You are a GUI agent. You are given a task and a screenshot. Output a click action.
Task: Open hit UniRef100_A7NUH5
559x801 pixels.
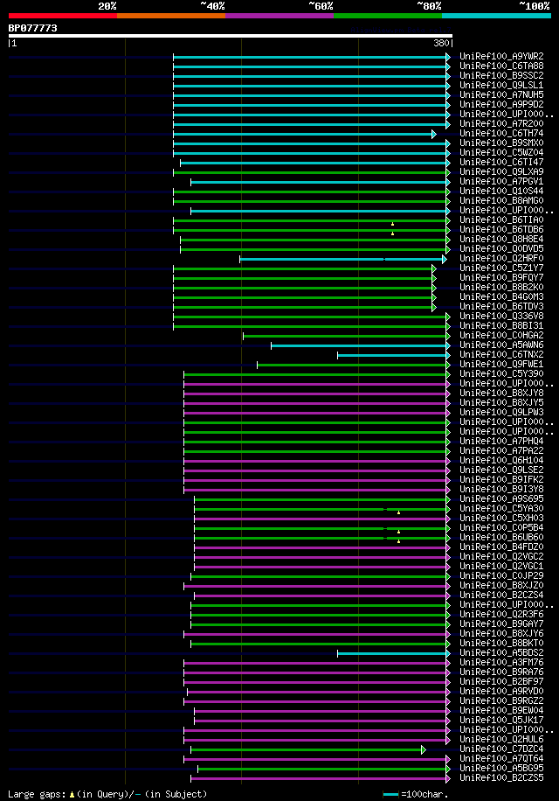pyautogui.click(x=501, y=95)
